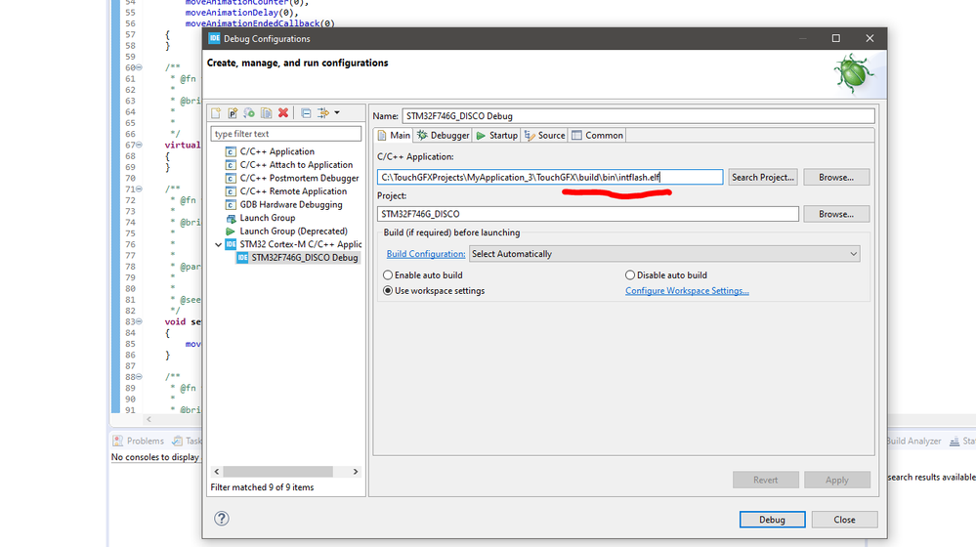Click the tree horizontal scrollbar thumb
Viewport: 976px width, 547px height.
point(277,472)
